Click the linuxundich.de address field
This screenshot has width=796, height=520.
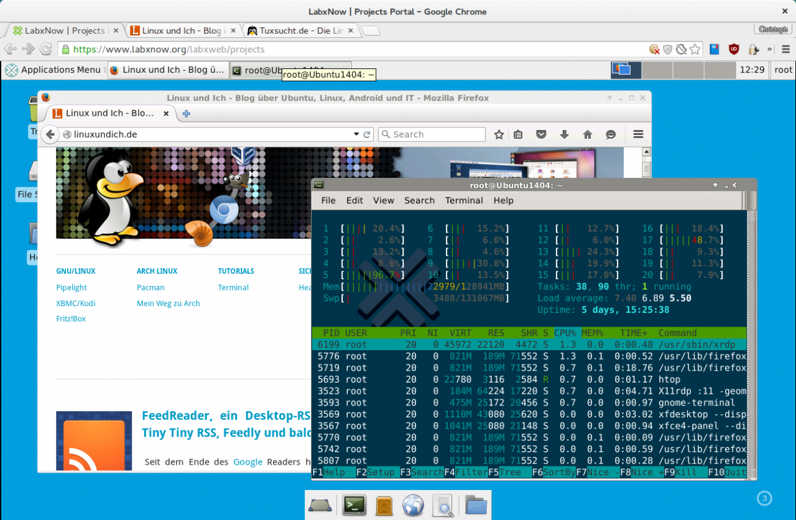[208, 134]
